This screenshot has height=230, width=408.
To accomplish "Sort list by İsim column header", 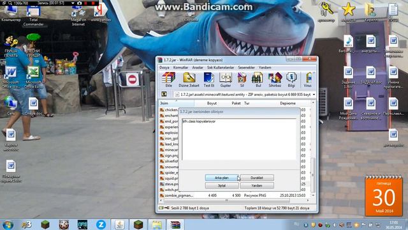I will point(177,103).
